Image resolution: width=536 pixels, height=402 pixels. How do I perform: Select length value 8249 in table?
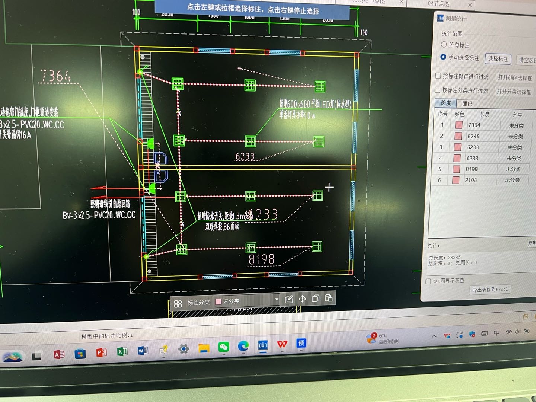[473, 136]
